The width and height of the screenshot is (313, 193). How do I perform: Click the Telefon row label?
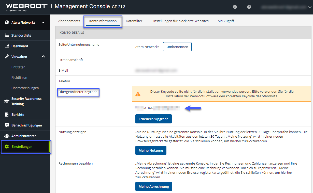point(64,81)
